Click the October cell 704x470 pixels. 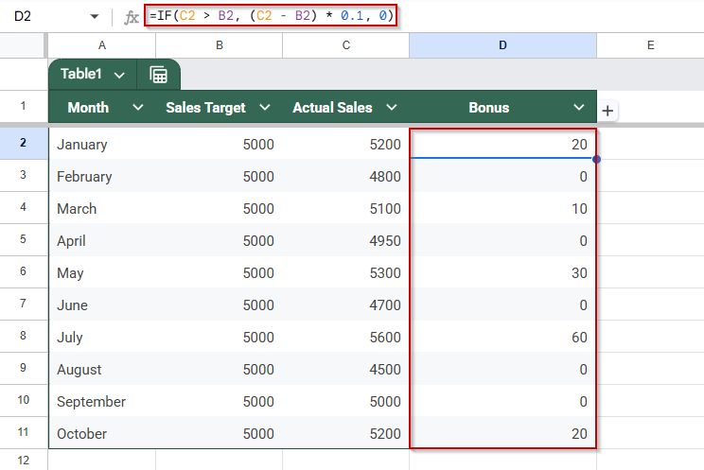pos(102,433)
